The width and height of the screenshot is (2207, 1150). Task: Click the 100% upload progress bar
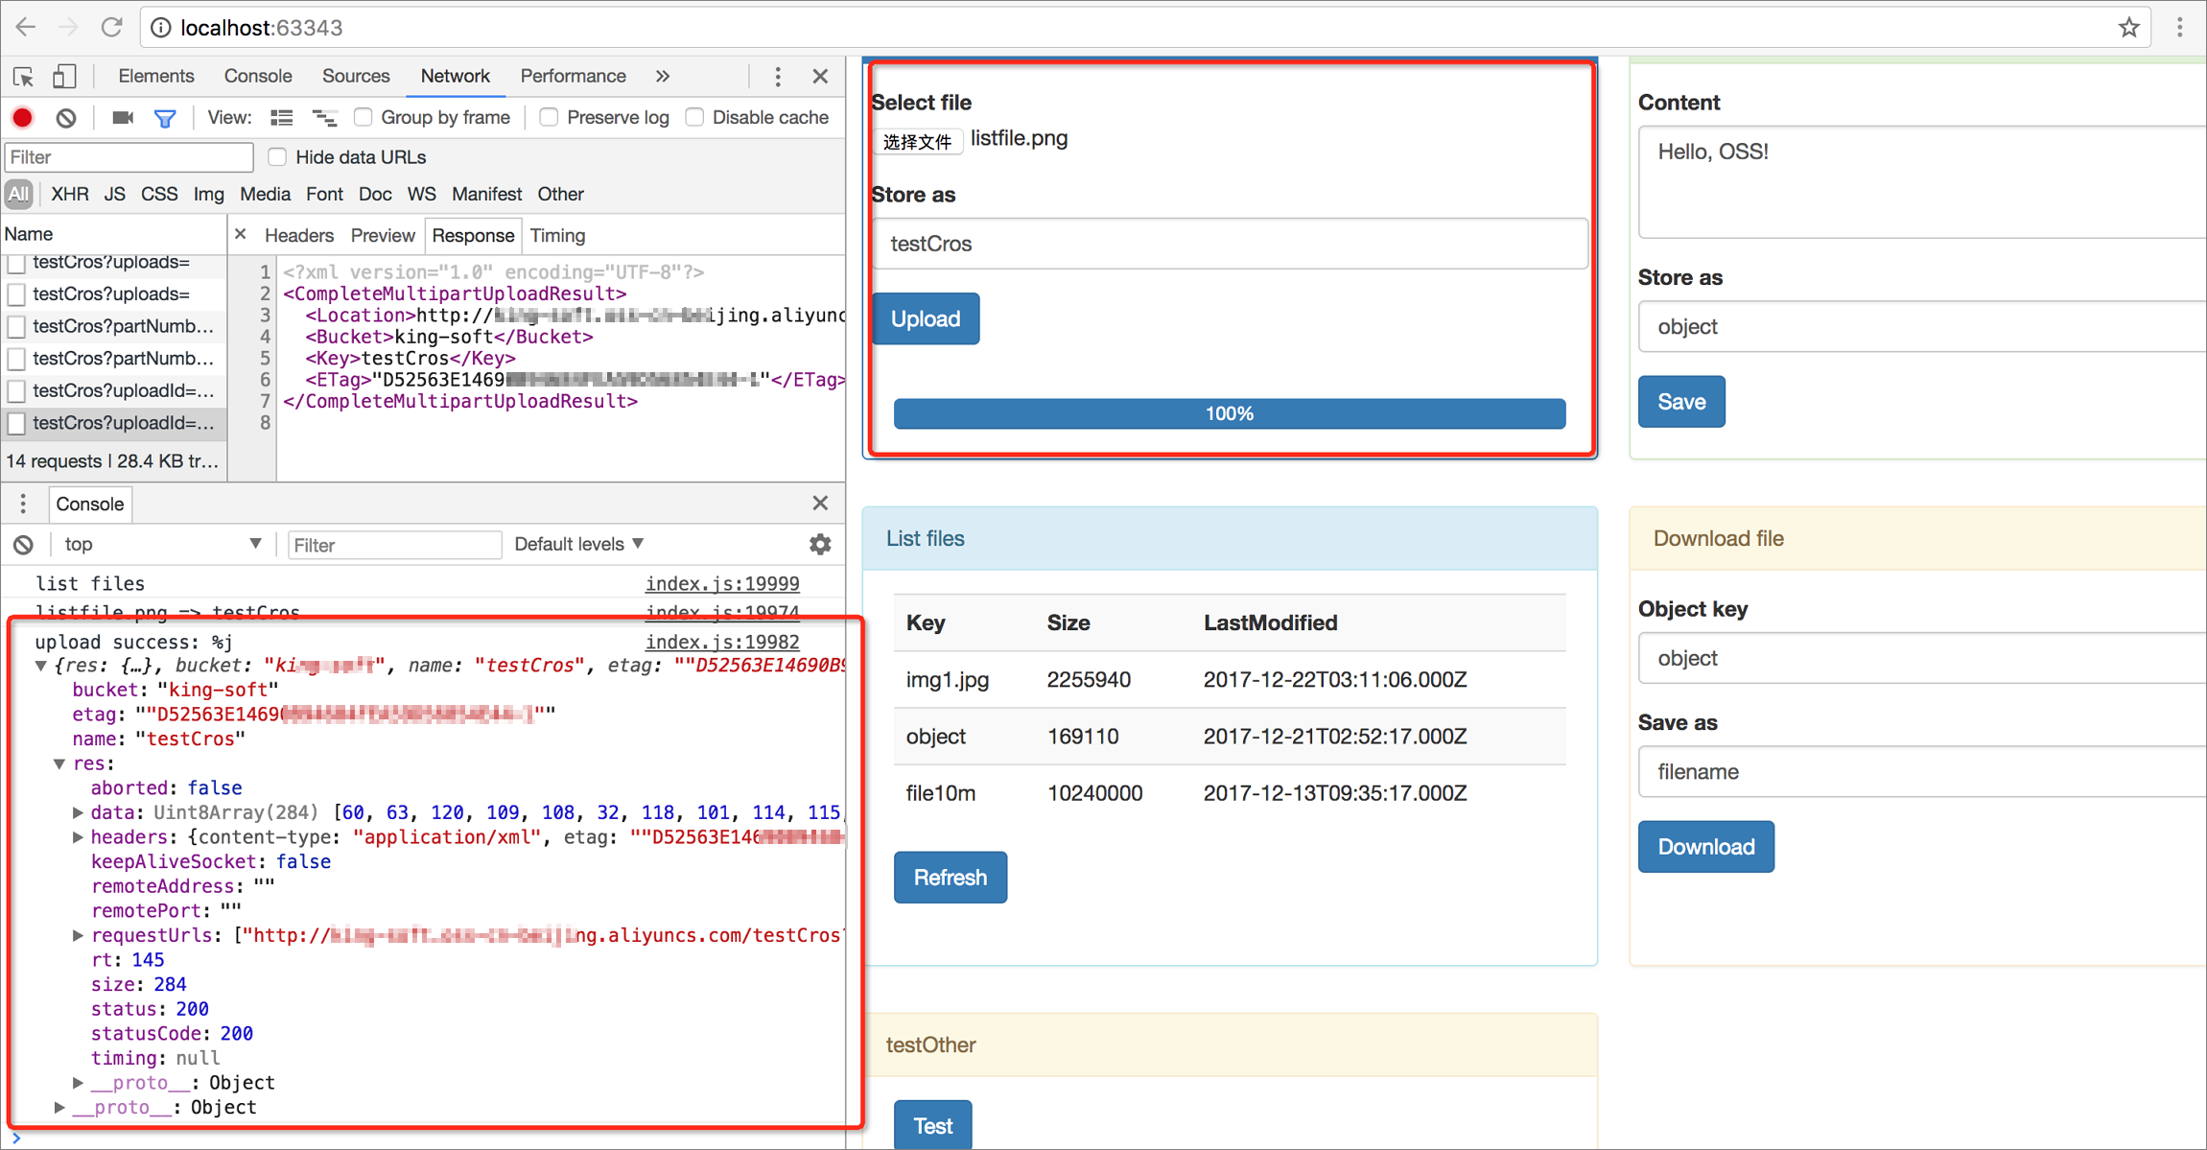pos(1229,413)
